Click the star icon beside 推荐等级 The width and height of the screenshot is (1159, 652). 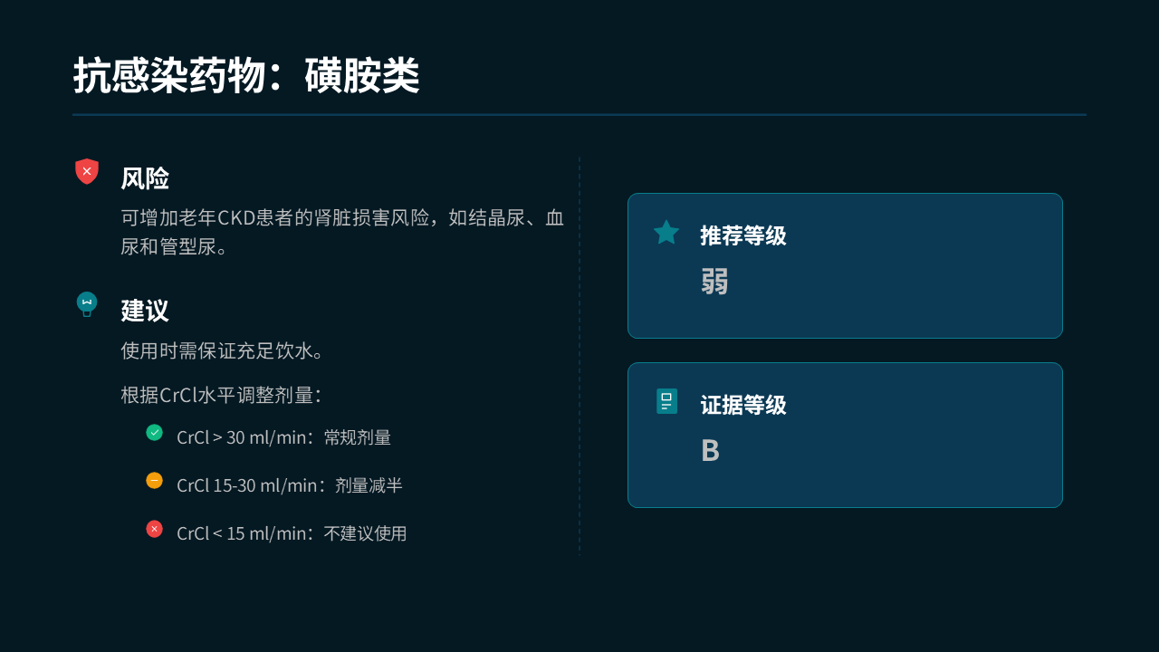(666, 233)
